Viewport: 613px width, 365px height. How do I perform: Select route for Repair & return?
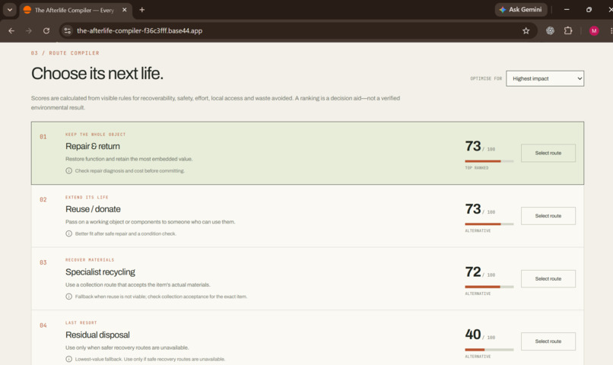pyautogui.click(x=548, y=153)
